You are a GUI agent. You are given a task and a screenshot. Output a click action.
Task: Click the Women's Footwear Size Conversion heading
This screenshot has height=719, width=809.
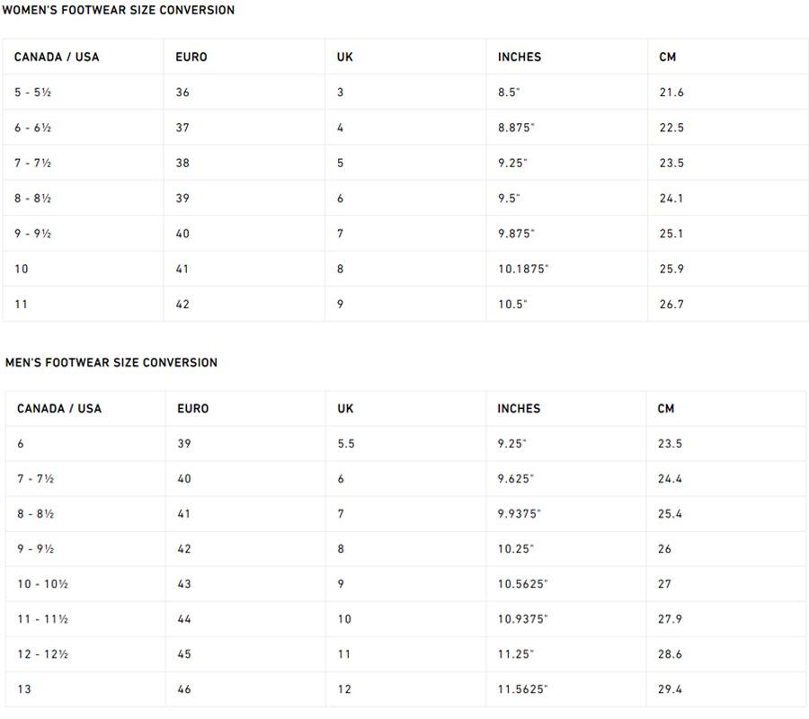click(119, 10)
